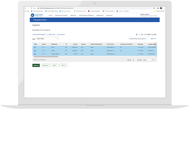Go to the previous page with the pagination arrow
Viewport: 190px width, 148px height.
[x=142, y=60]
